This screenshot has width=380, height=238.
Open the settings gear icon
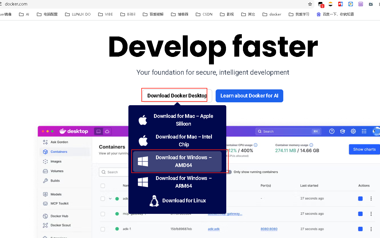click(353, 131)
